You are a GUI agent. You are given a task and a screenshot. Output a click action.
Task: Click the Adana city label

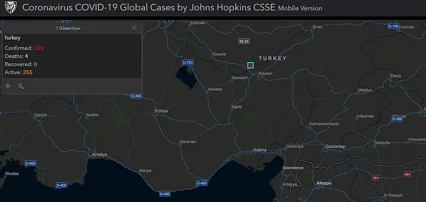click(x=260, y=150)
